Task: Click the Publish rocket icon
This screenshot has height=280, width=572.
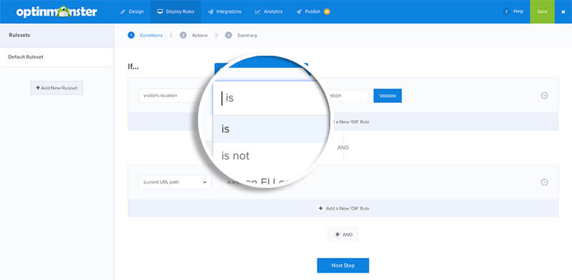Action: click(x=299, y=11)
